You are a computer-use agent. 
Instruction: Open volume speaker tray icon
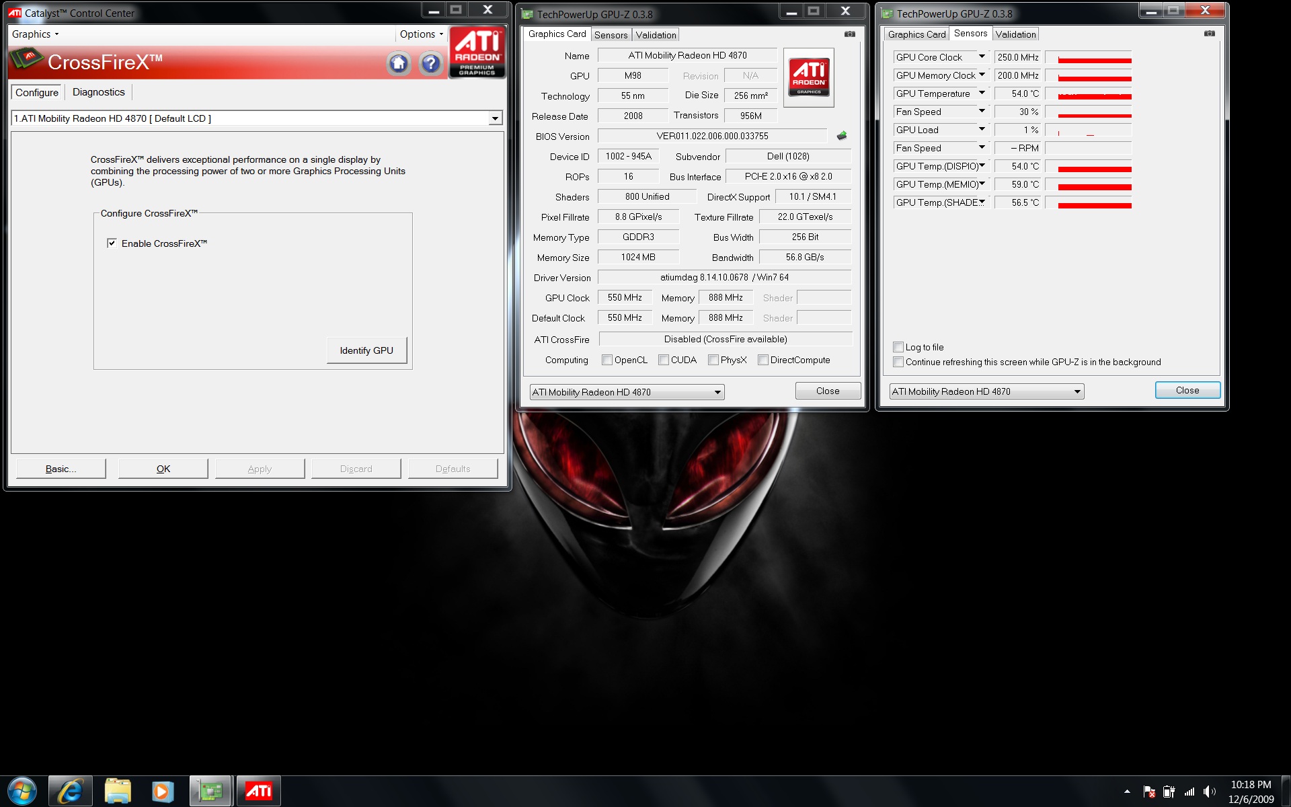(x=1210, y=792)
